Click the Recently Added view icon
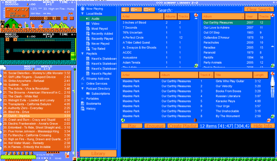This screenshot has height=161, width=277. pyautogui.click(x=88, y=34)
